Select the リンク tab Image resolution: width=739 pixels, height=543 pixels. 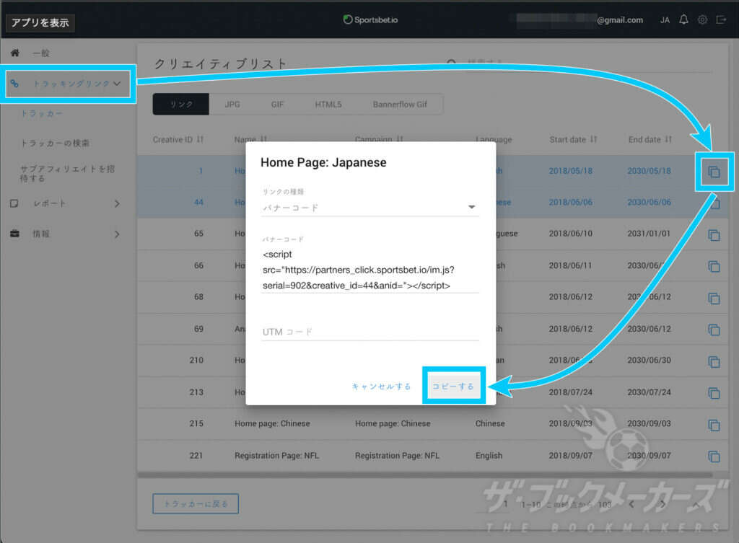click(181, 104)
